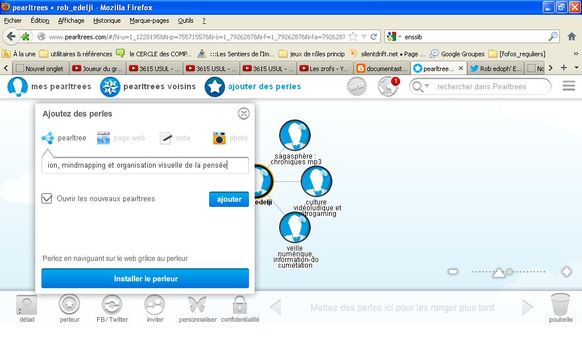Open the Google Groupes bookmark

click(x=458, y=54)
